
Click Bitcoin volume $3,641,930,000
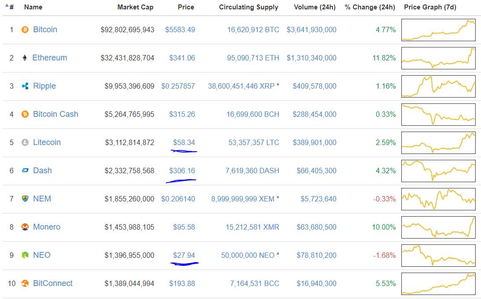(x=312, y=30)
